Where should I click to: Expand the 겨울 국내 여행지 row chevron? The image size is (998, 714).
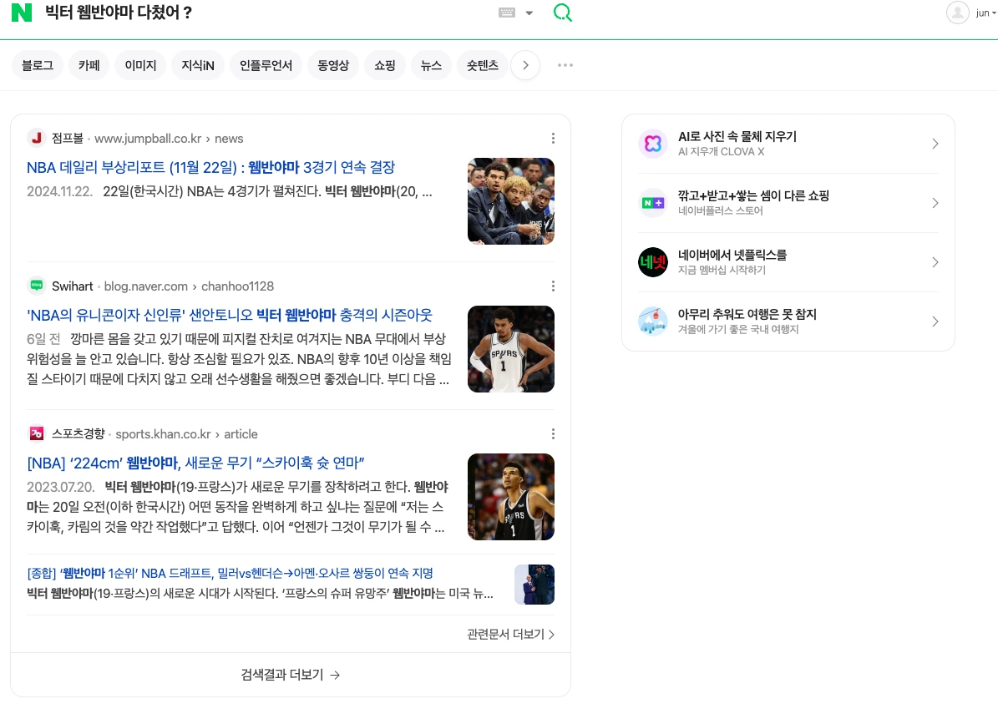point(935,322)
